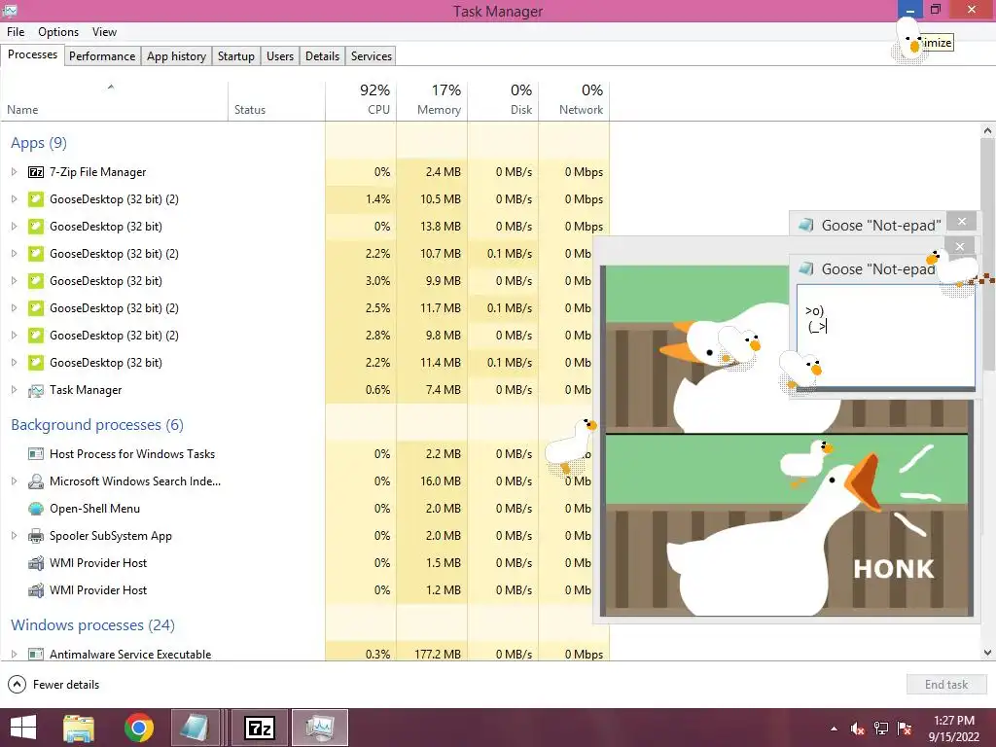Expand the GooseDesktop process using 11.4 MB
The width and height of the screenshot is (996, 747).
pyautogui.click(x=14, y=363)
